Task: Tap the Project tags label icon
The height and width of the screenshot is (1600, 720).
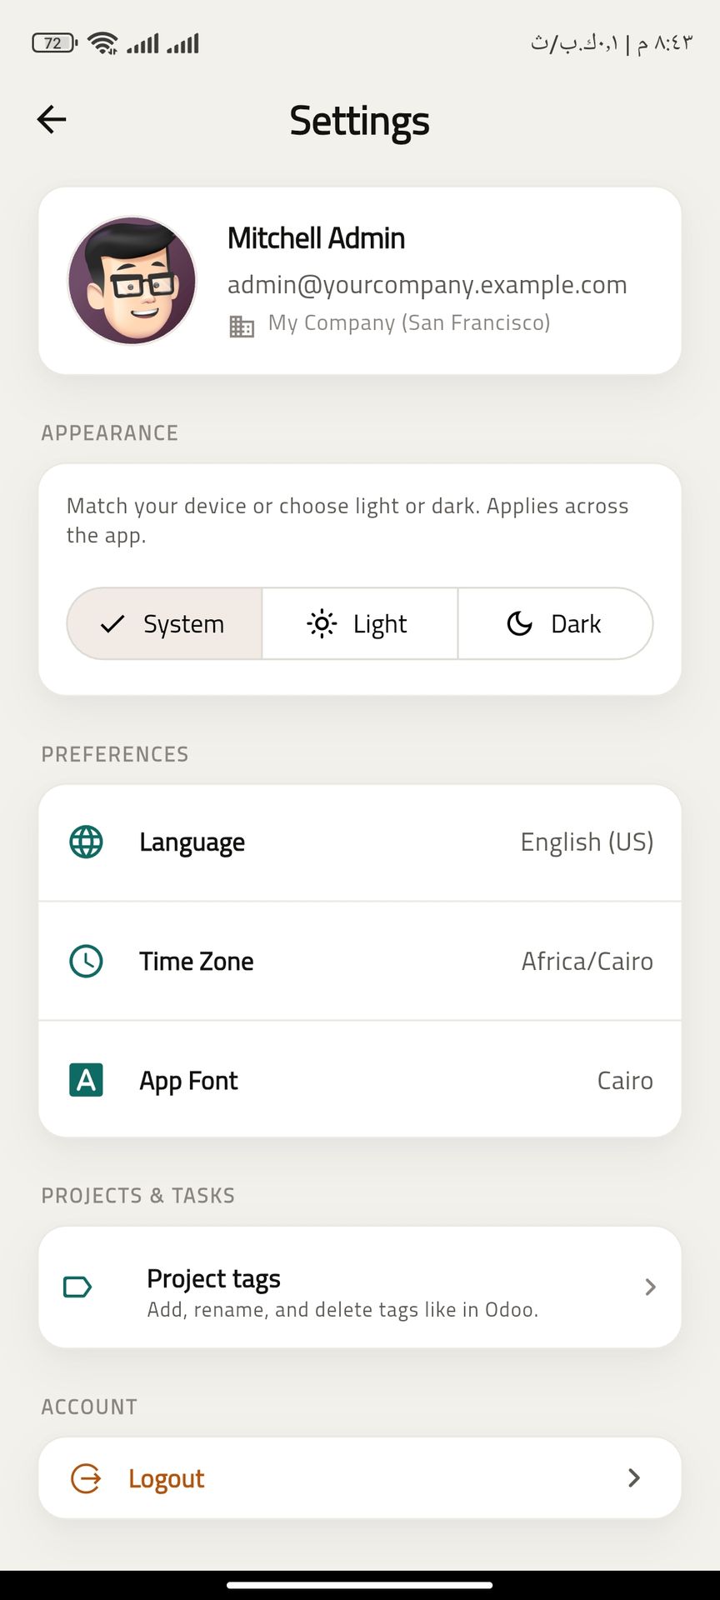Action: point(77,1287)
